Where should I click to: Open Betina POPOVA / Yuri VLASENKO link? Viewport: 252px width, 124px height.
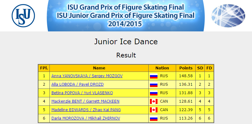coord(82,93)
